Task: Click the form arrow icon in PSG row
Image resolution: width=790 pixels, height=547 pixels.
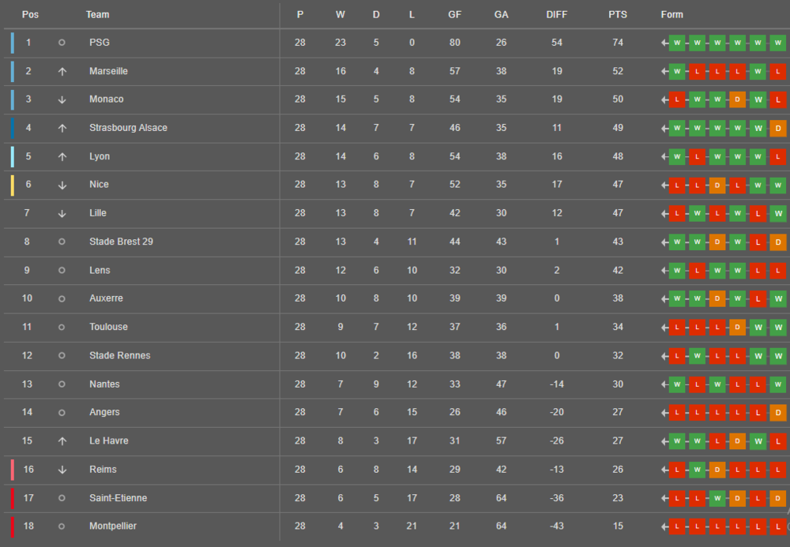Action: (x=664, y=43)
